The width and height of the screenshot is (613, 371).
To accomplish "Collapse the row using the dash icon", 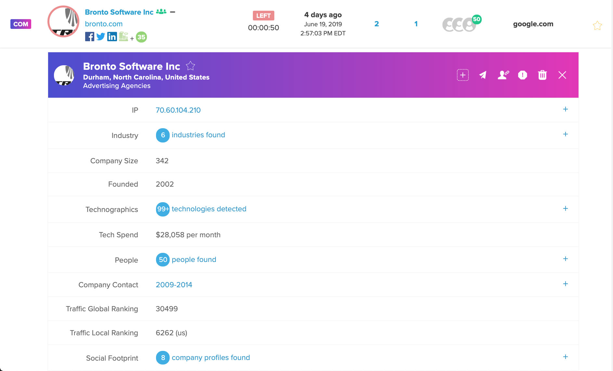I will [173, 12].
